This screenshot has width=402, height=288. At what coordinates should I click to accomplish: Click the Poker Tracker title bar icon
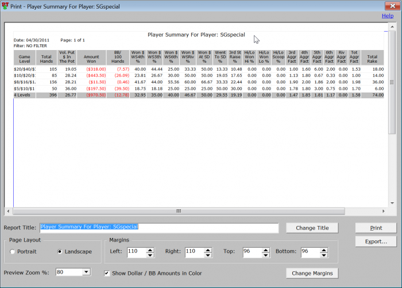pos(5,5)
